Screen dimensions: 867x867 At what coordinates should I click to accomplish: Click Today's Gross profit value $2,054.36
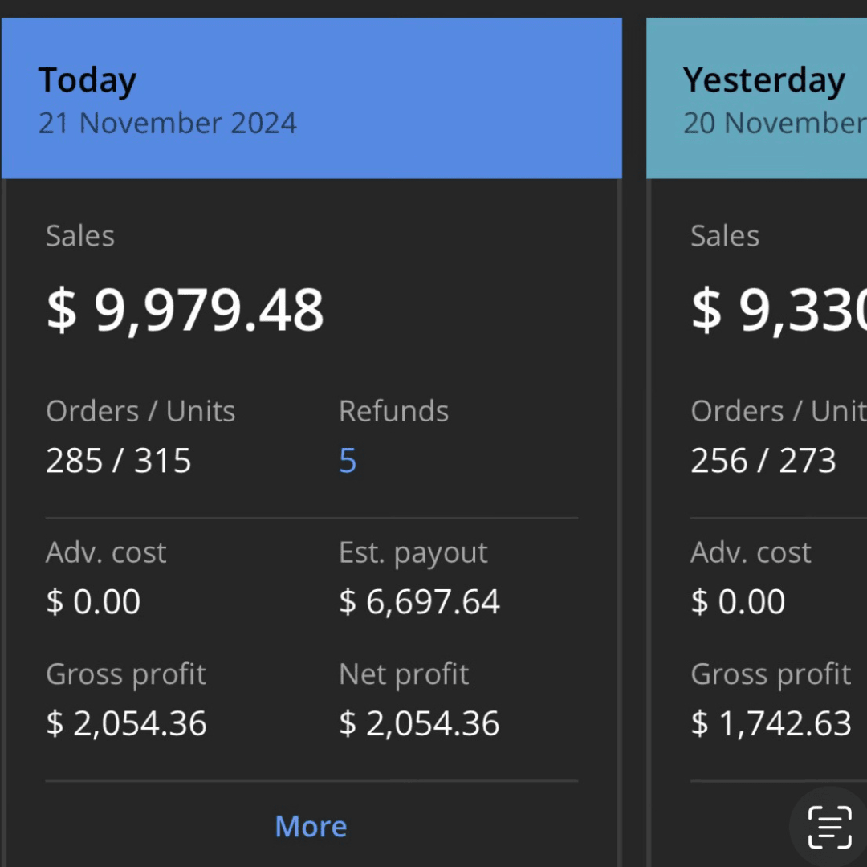pos(127,723)
